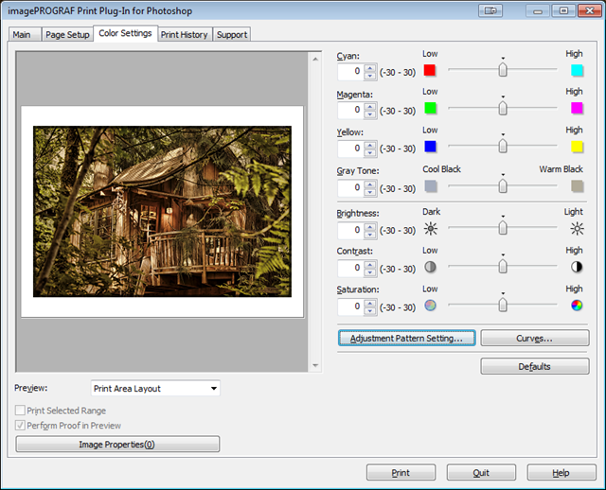The width and height of the screenshot is (606, 490).
Task: Increase the Cyan value with stepper arrow
Action: tap(370, 66)
